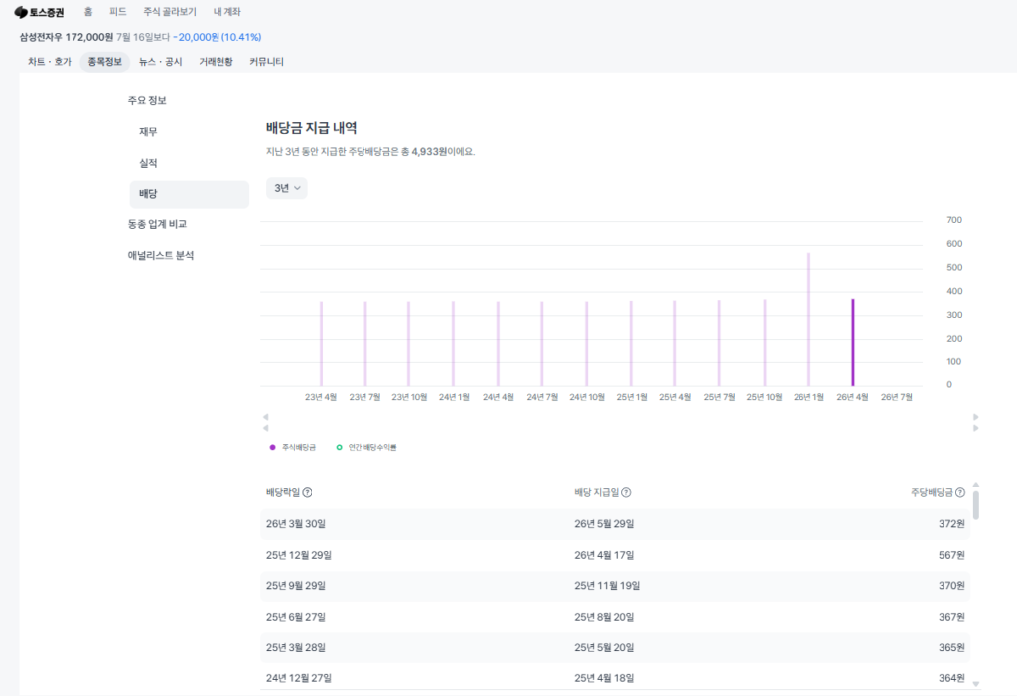This screenshot has height=696, width=1017.
Task: Click table scroll-up arrow
Action: (x=976, y=485)
